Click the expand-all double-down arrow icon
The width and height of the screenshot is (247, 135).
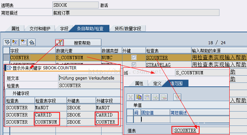coord(7,42)
